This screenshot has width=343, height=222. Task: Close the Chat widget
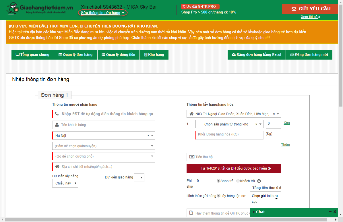click(335, 211)
